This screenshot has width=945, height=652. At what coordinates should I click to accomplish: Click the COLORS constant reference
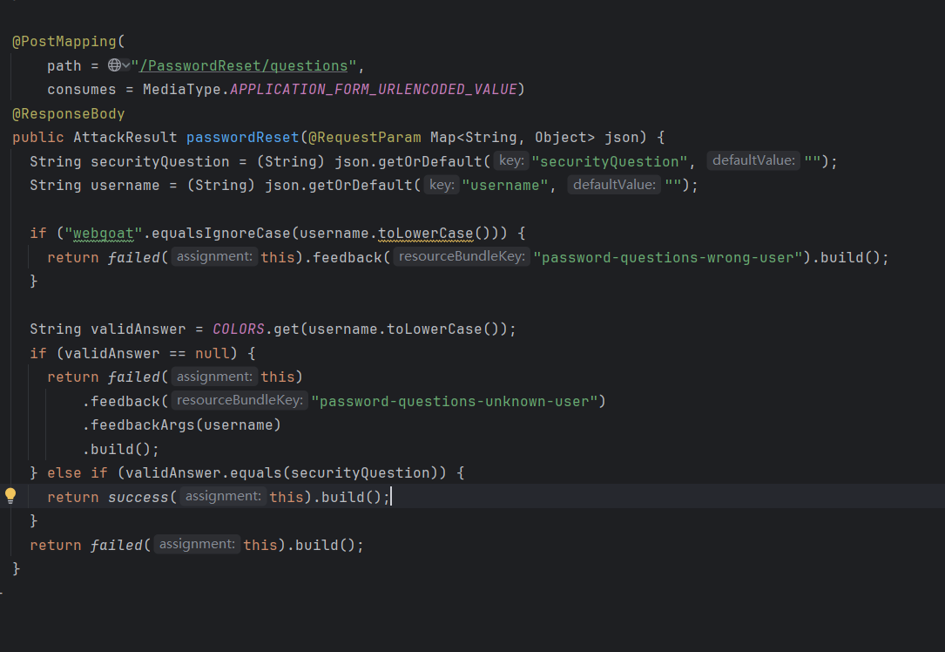[x=239, y=329]
